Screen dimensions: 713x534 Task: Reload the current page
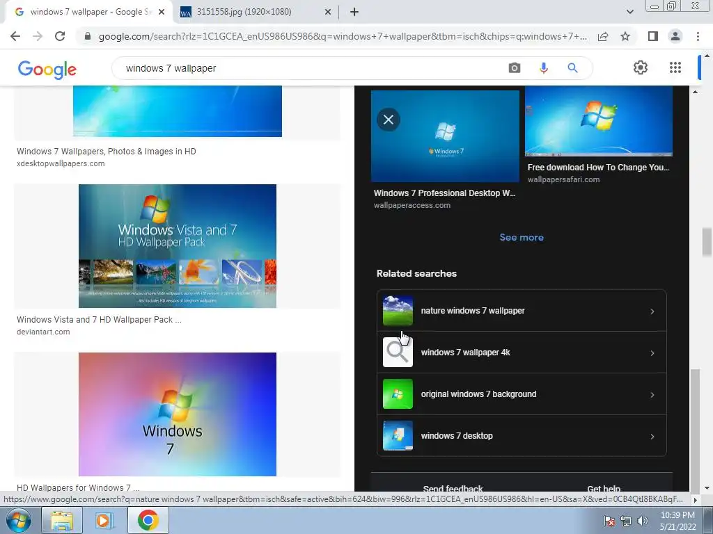[x=60, y=36]
